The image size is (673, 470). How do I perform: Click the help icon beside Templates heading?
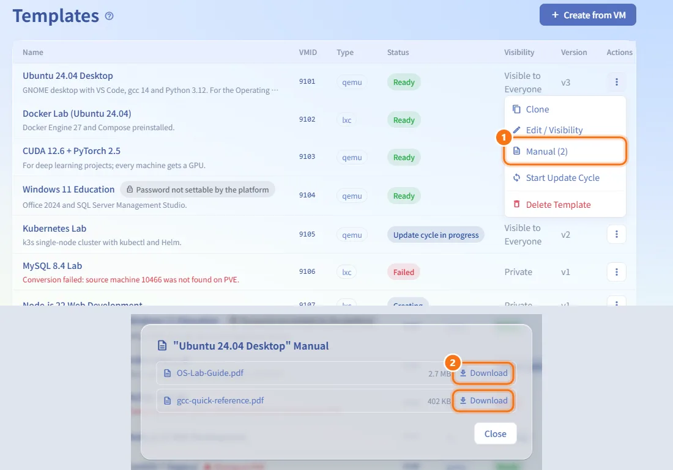(110, 16)
